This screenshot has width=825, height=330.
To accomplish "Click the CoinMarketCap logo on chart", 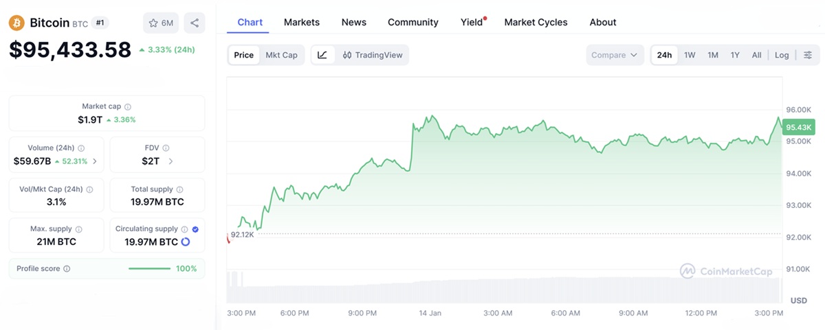I will (726, 271).
